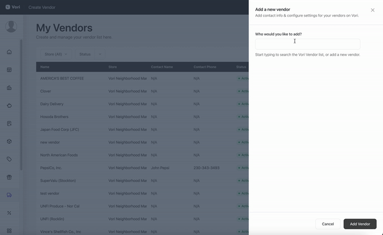The height and width of the screenshot is (235, 383).
Task: Click the grid apps icon in sidebar
Action: point(9,231)
